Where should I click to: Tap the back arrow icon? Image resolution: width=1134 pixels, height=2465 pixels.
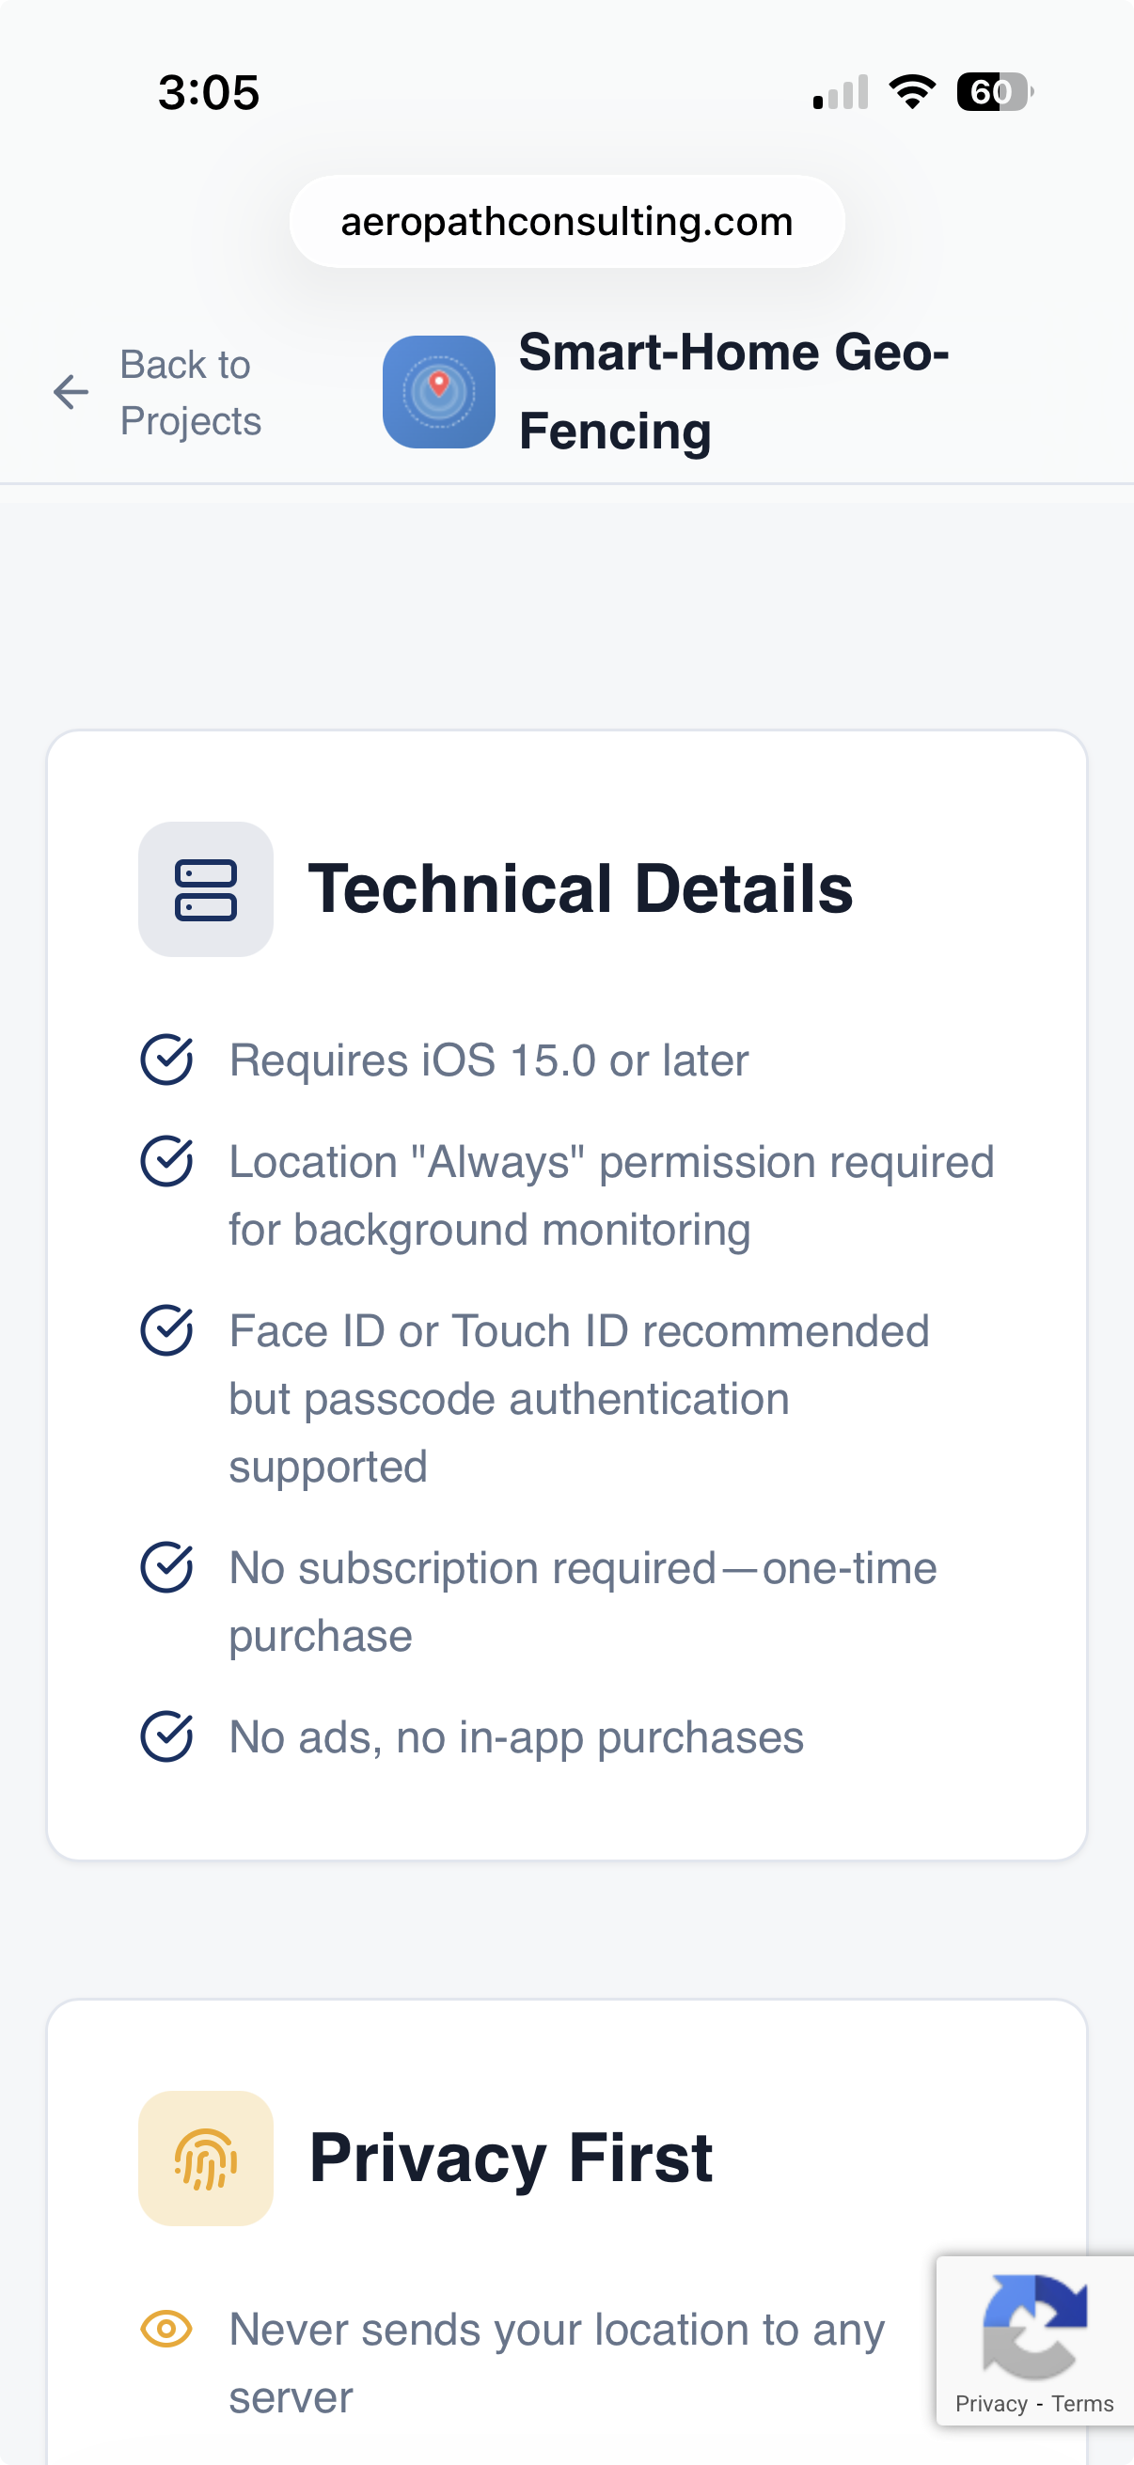pos(71,392)
